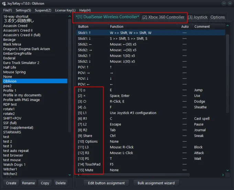
Task: Select the DualSense Wireless Controller tab
Action: pyautogui.click(x=107, y=17)
